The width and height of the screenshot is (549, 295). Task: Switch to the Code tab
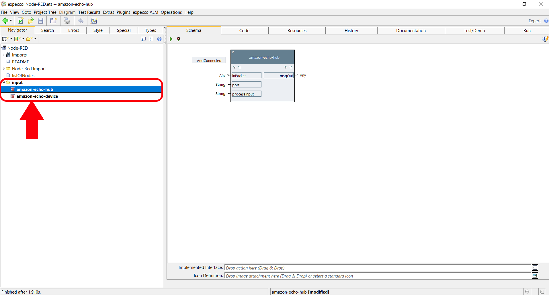[x=244, y=31]
